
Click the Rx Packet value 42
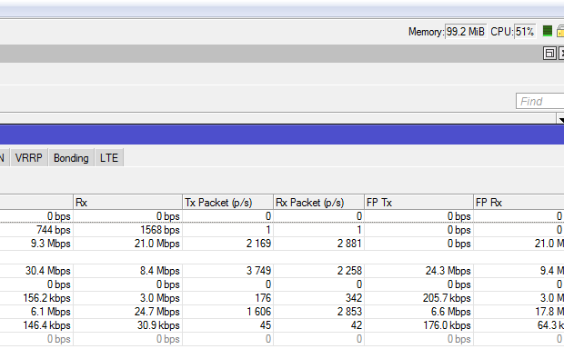[x=356, y=325]
